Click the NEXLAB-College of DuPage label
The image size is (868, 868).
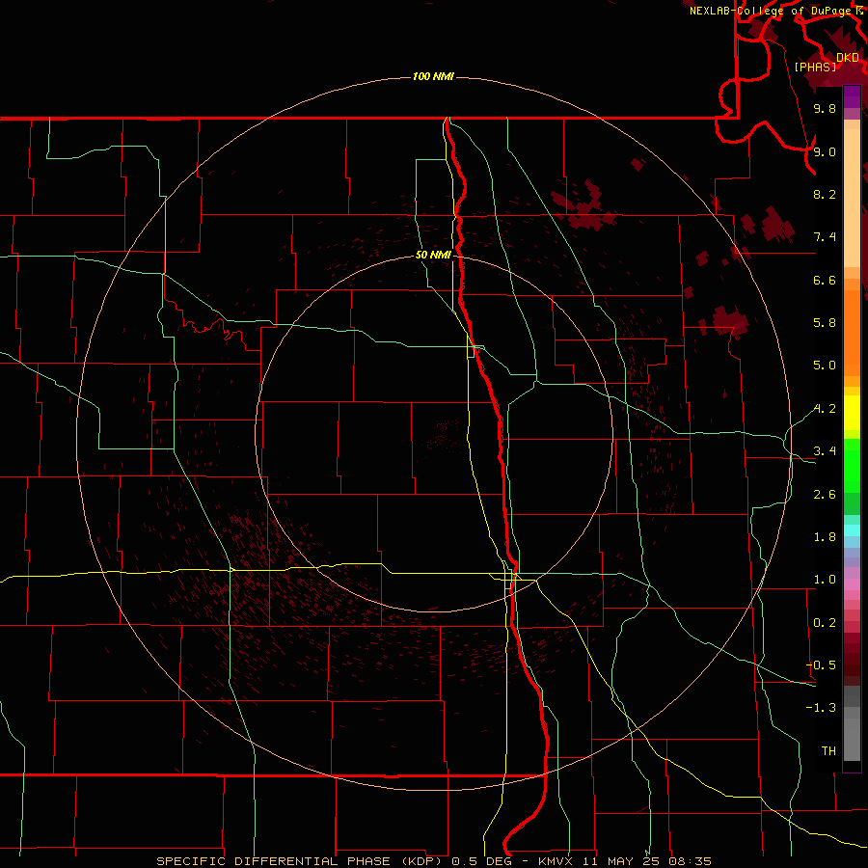pyautogui.click(x=772, y=11)
